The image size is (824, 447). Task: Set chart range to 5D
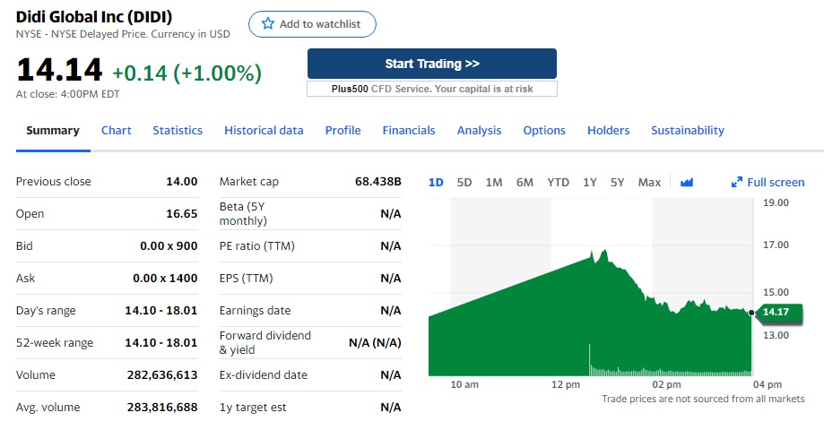coord(464,182)
